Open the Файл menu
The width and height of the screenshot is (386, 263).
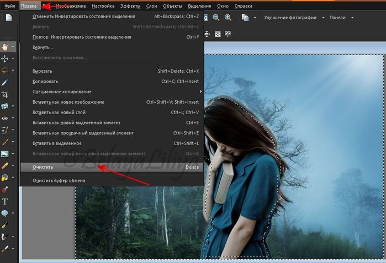(10, 6)
